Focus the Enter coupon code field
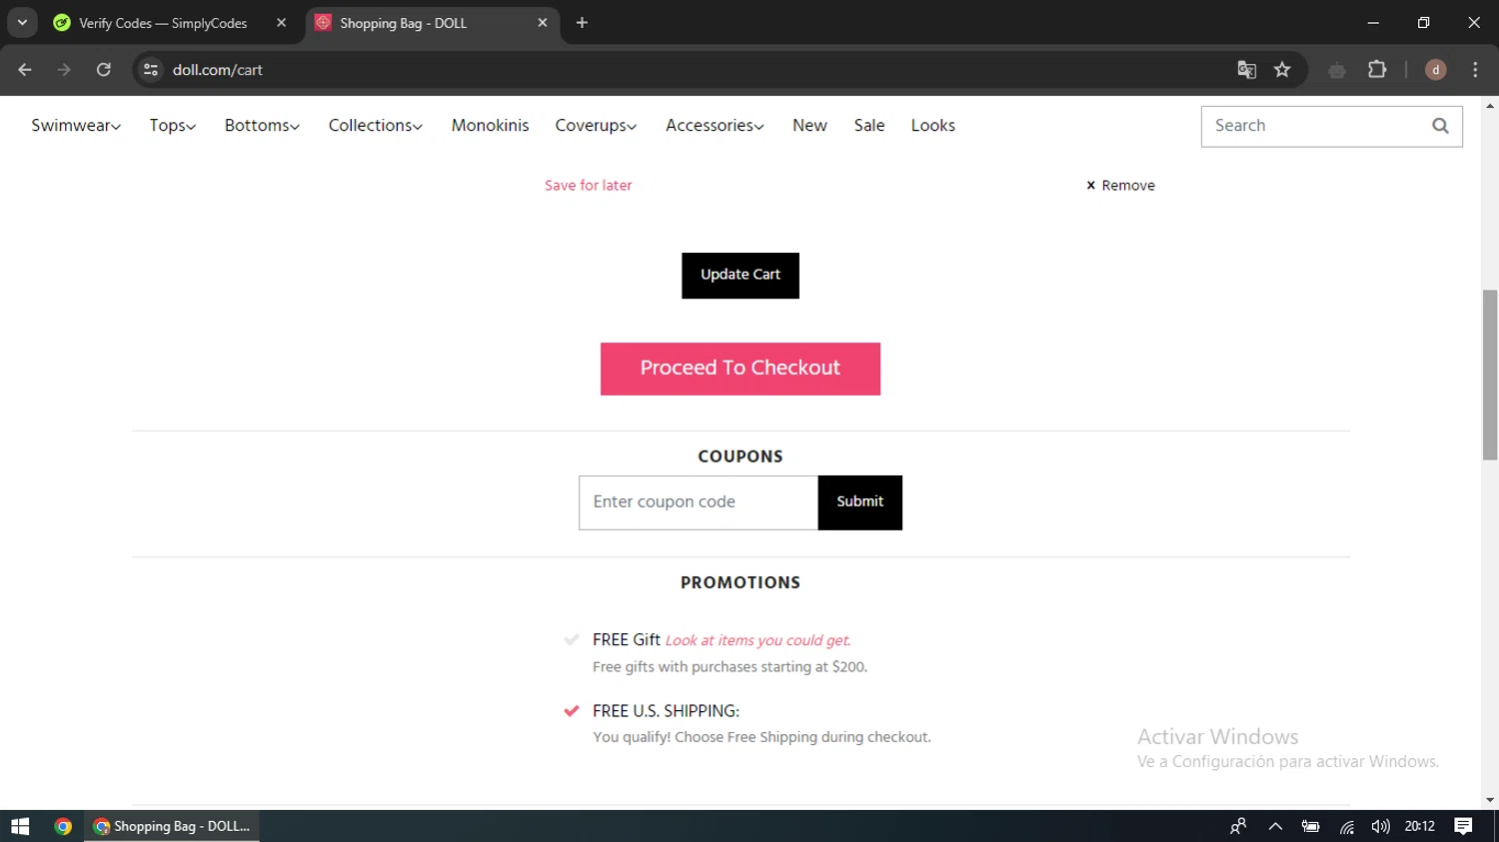Image resolution: width=1499 pixels, height=842 pixels. pos(699,502)
